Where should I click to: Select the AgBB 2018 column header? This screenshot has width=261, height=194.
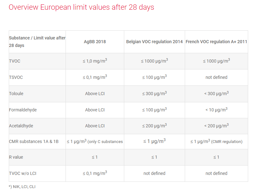click(x=95, y=42)
